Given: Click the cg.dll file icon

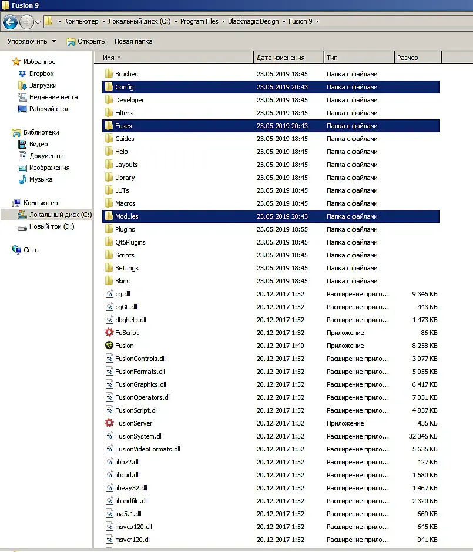Looking at the screenshot, I should [109, 293].
